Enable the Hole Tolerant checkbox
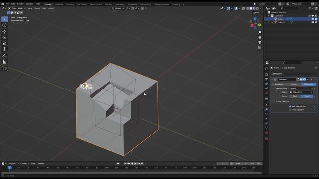Image resolution: width=319 pixels, height=179 pixels. tap(290, 110)
